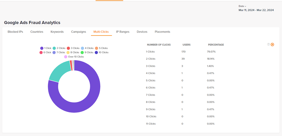Select the 10 Clicks table row label
Viewport: 282px width, 136px height.
point(151,117)
